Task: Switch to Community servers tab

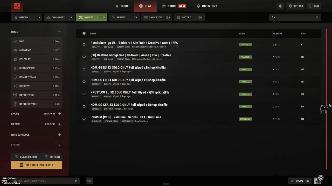Action: click(x=59, y=17)
